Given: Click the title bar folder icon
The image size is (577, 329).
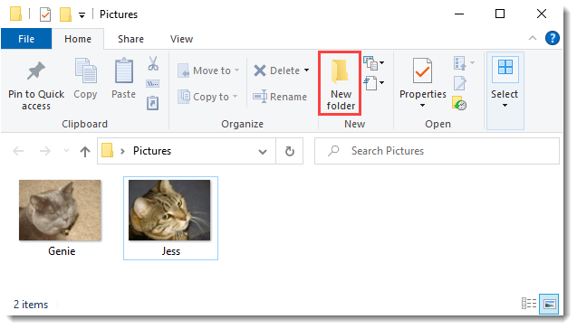Looking at the screenshot, I should coord(15,14).
